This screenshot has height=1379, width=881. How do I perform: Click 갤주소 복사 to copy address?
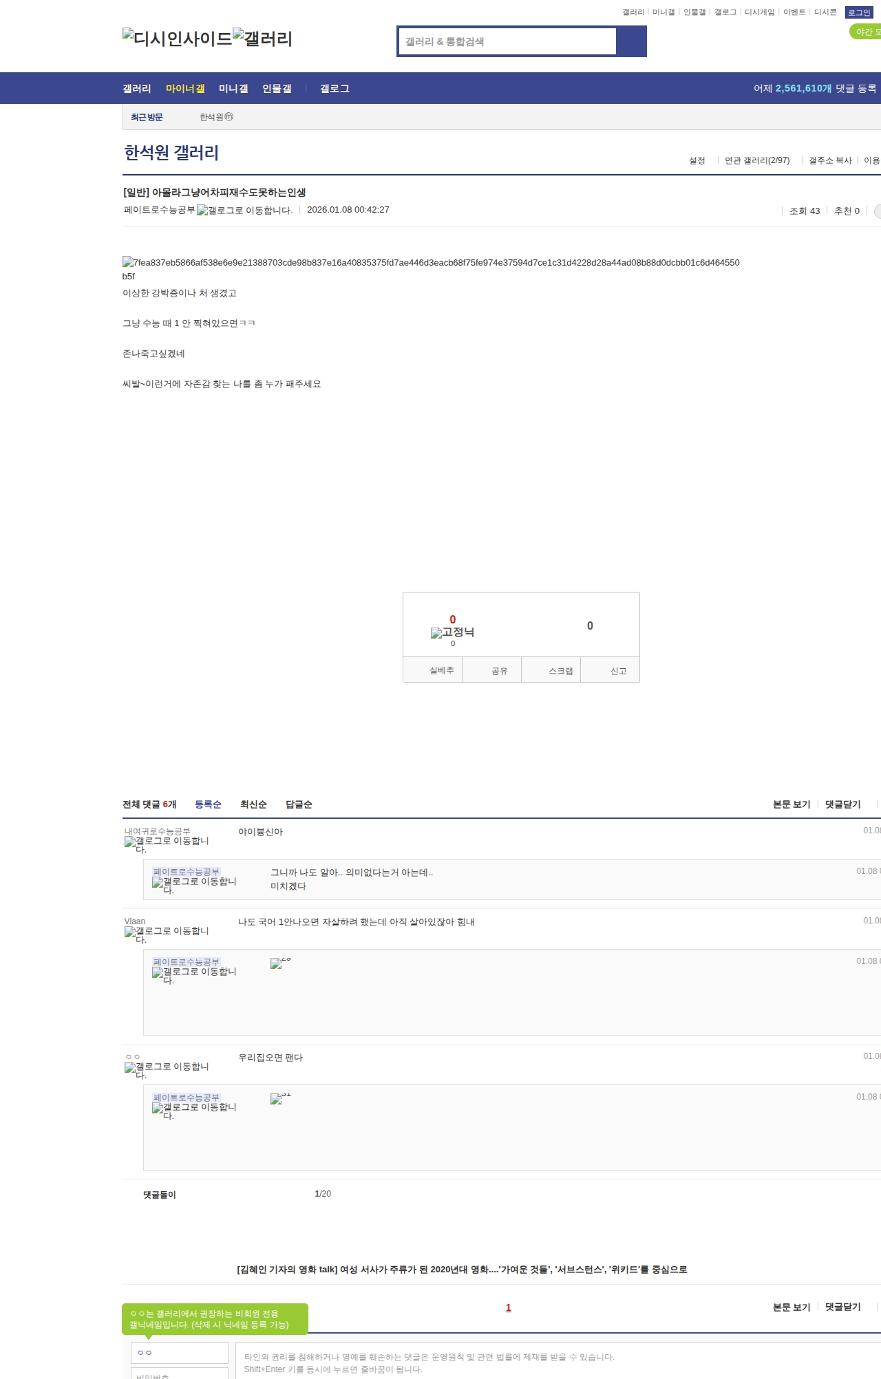(x=830, y=160)
